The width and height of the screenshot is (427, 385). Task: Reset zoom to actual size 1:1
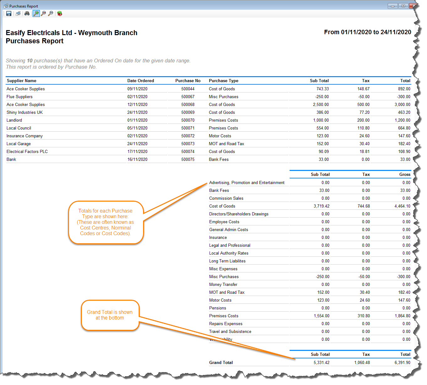tap(51, 13)
